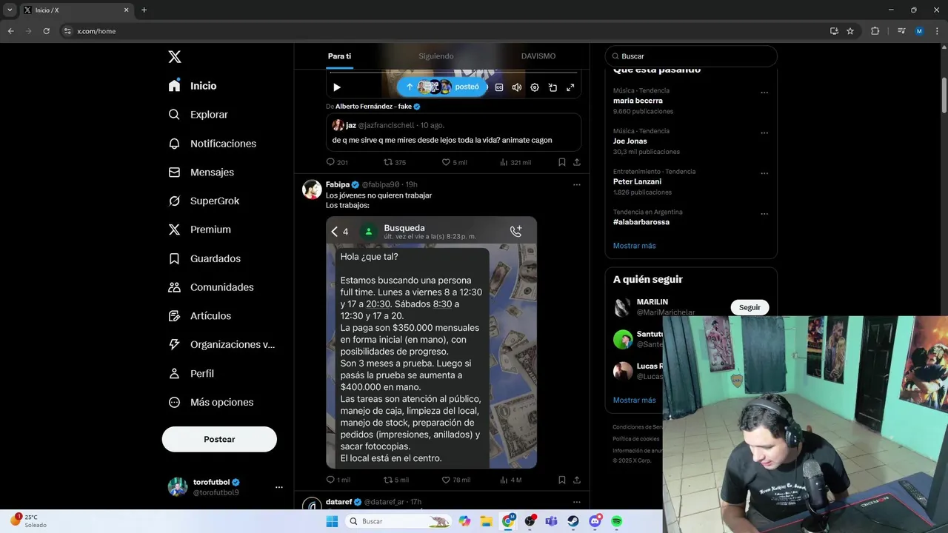
Task: Open Organizaciones verificadas in sidebar
Action: click(x=221, y=344)
